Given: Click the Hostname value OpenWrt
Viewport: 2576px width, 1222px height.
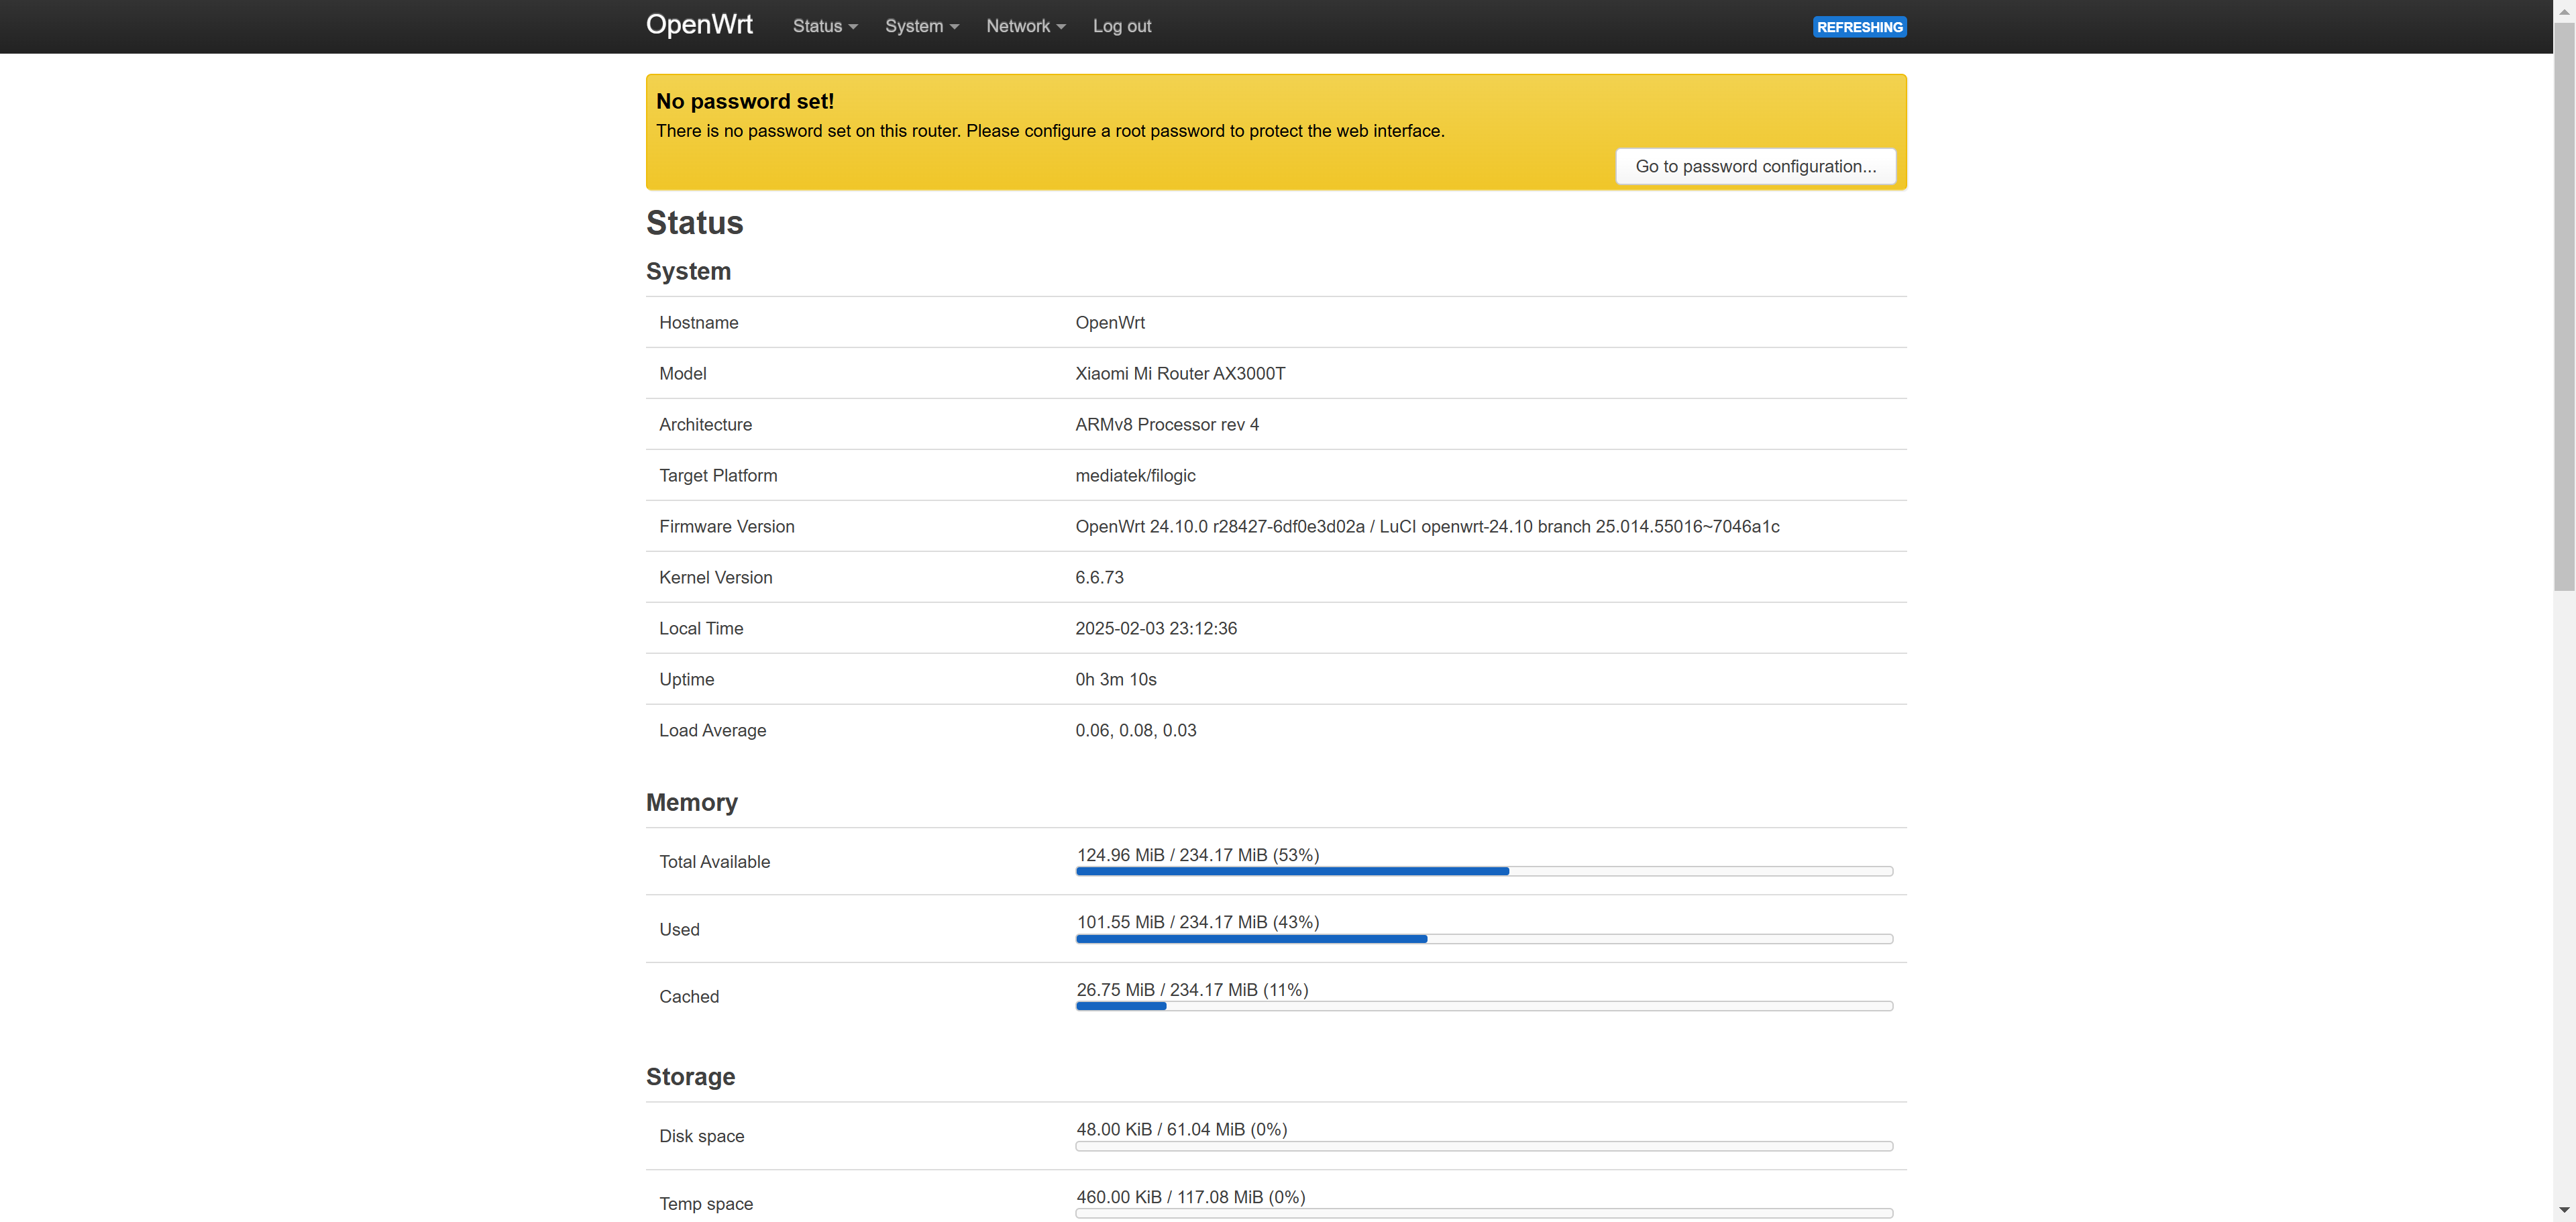Looking at the screenshot, I should (1109, 322).
